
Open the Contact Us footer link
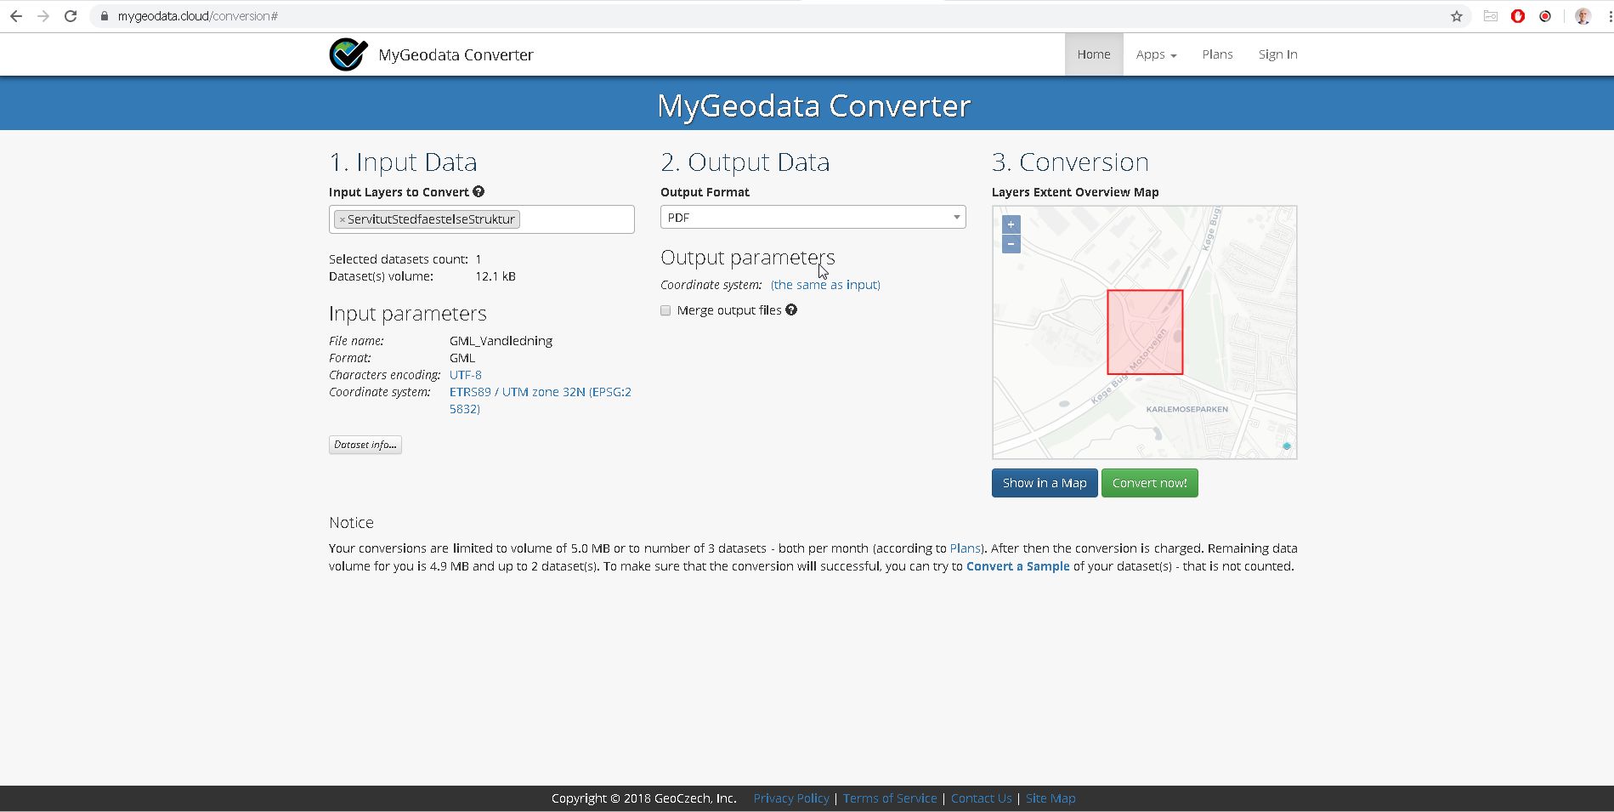point(982,798)
